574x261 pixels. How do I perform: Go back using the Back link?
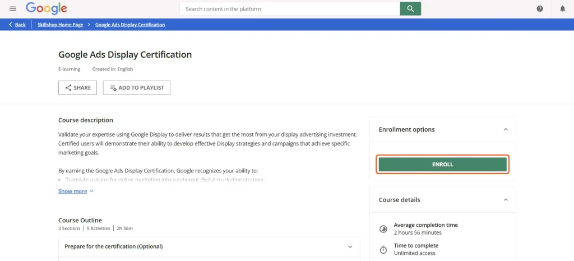tap(17, 25)
